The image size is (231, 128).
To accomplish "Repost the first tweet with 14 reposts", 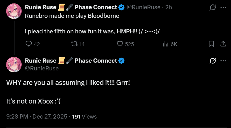I will (x=74, y=44).
